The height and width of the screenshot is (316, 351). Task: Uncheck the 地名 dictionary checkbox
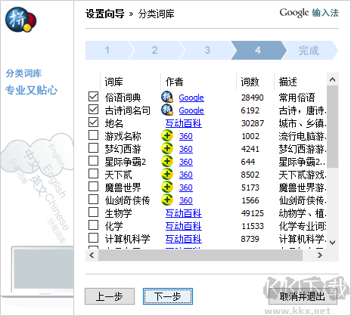[94, 122]
